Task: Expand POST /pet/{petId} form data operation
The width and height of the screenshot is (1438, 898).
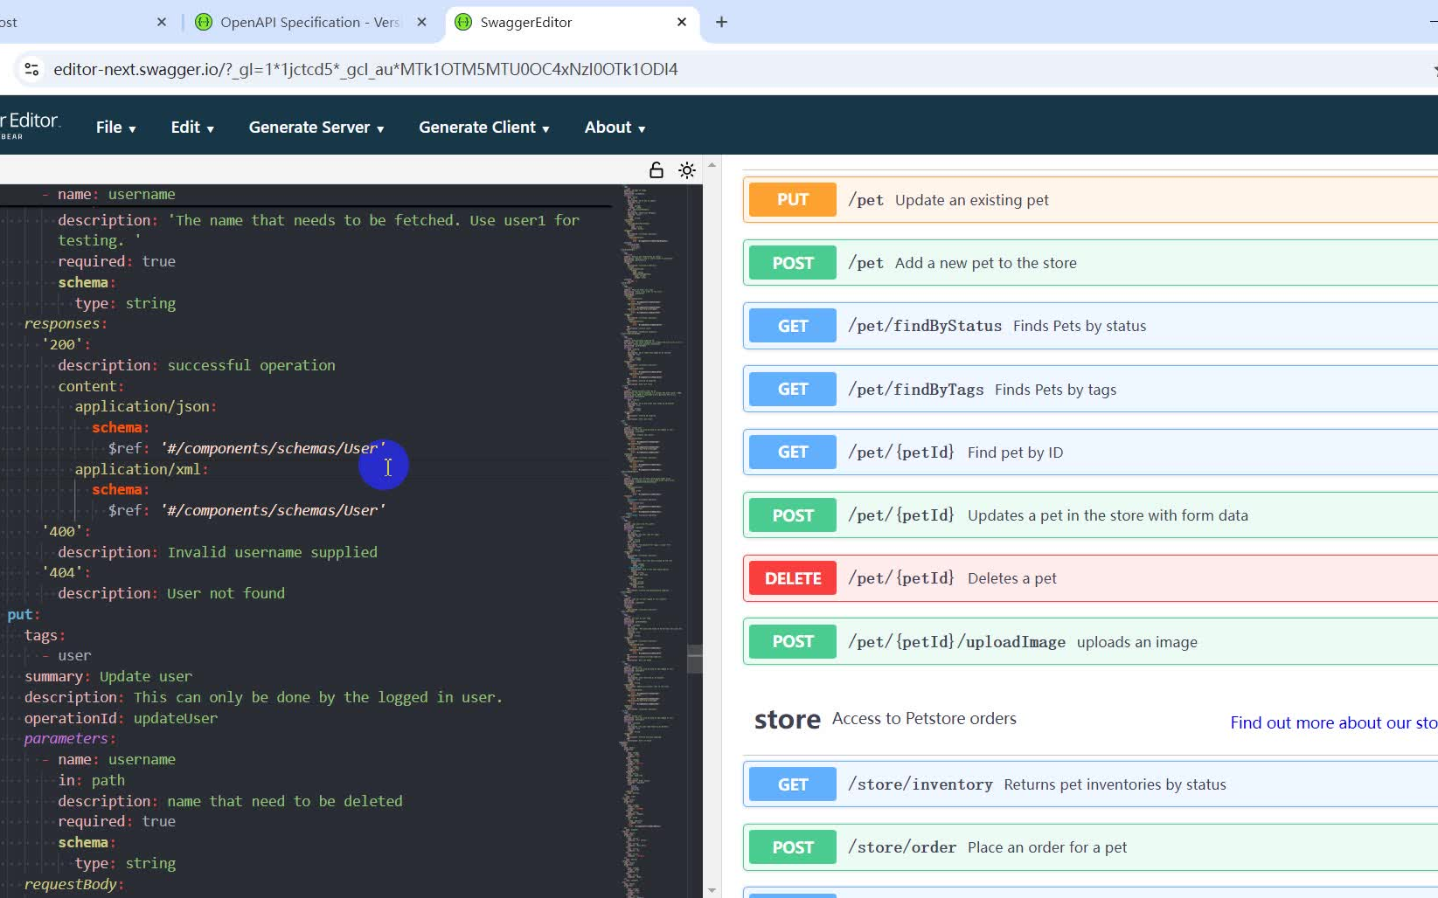Action: tap(1090, 515)
